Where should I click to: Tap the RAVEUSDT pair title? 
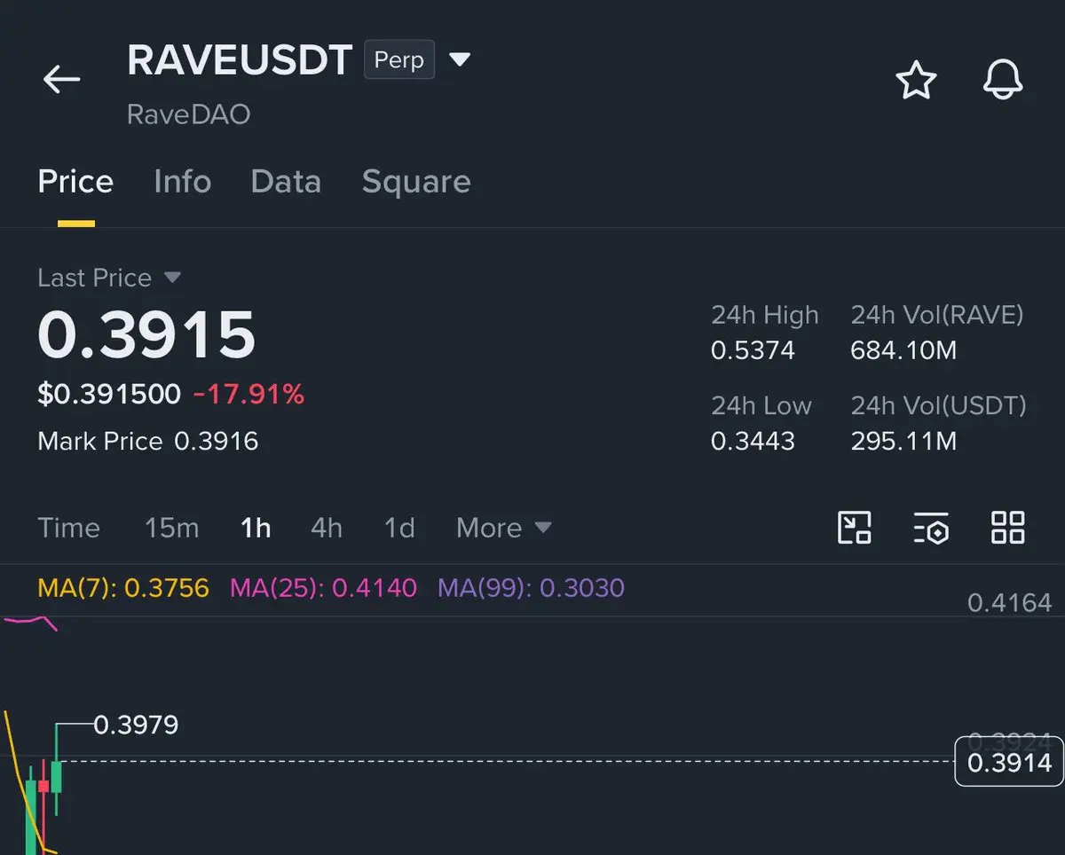pyautogui.click(x=240, y=60)
